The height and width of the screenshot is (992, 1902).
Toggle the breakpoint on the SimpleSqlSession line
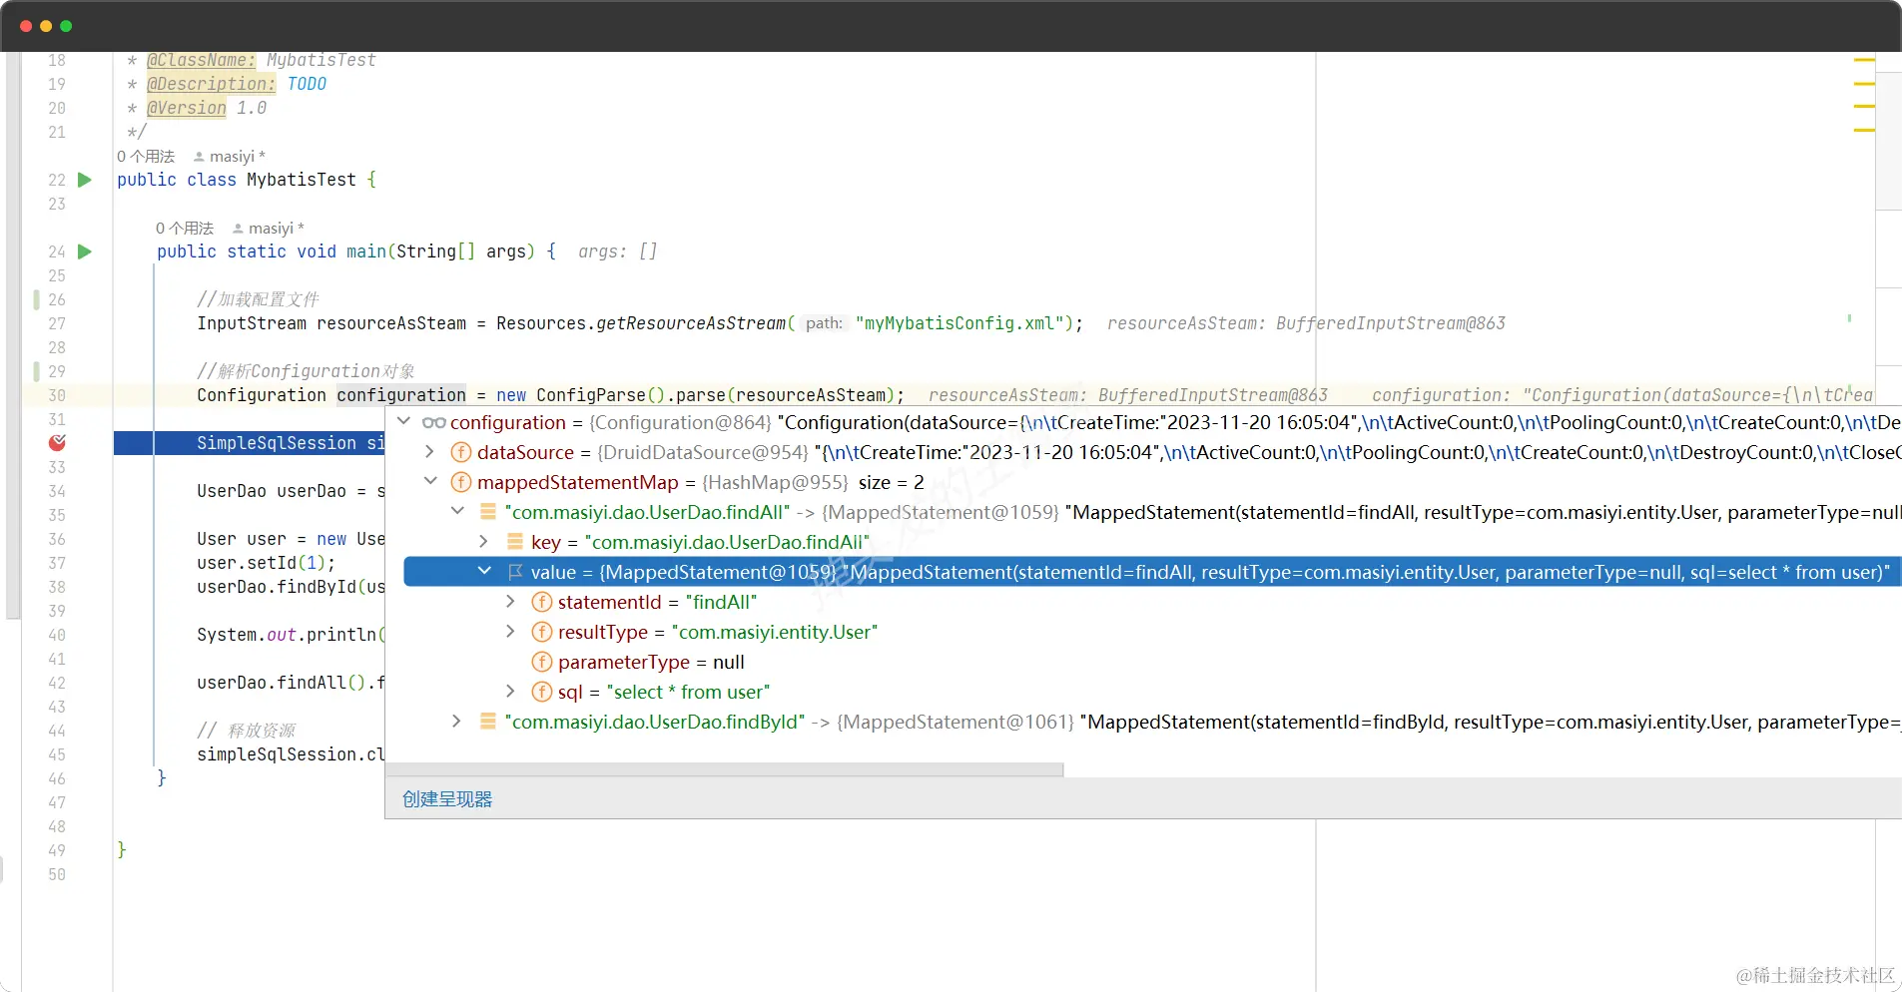tap(57, 442)
